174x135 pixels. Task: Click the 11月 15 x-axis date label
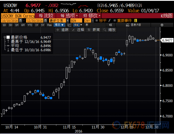click(x=69, y=127)
